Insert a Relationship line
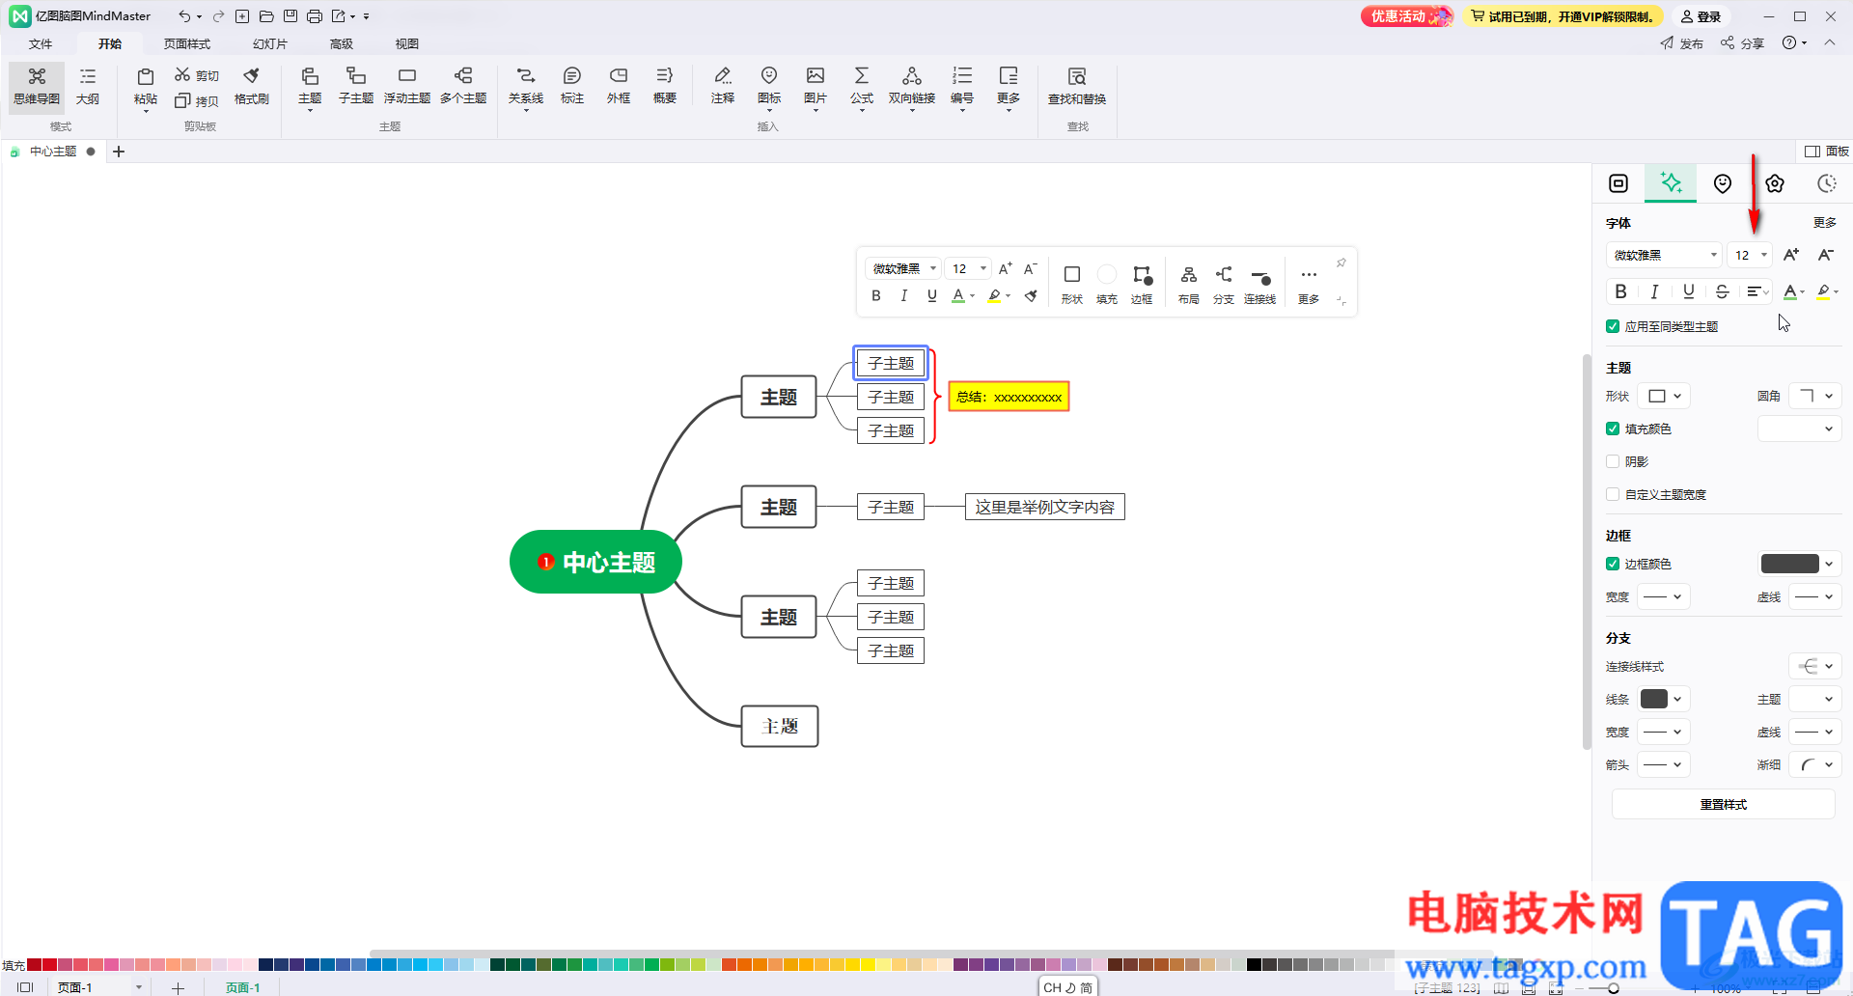Viewport: 1853px width, 996px height. tap(526, 87)
